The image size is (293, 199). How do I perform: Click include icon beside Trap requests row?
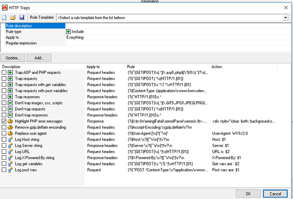(x=10, y=79)
